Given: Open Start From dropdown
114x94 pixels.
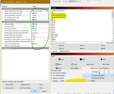Looking at the screenshot, I should click(106, 68).
